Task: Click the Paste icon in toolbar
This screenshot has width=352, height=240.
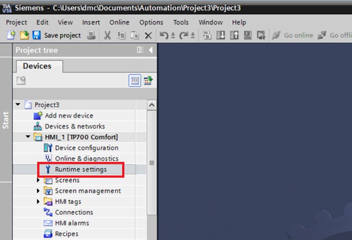Action: [135, 35]
